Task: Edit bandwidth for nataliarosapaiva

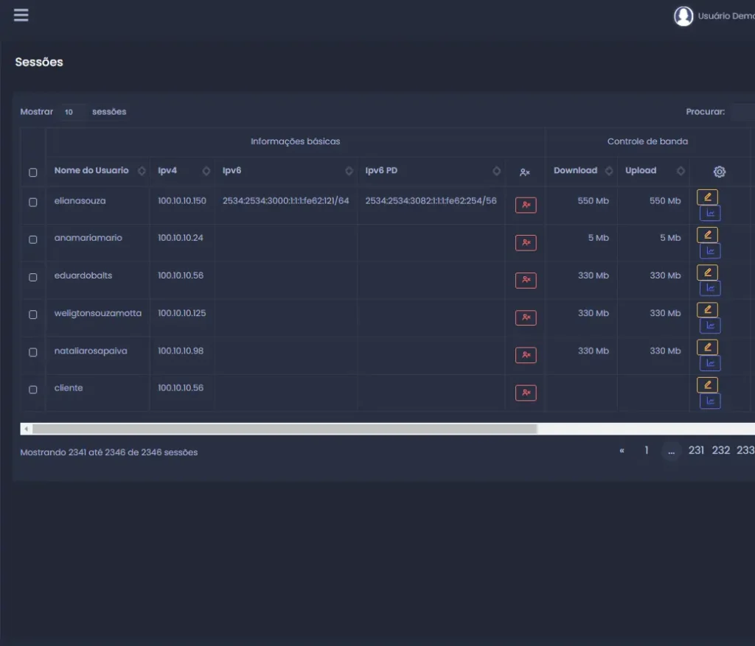Action: pos(707,347)
